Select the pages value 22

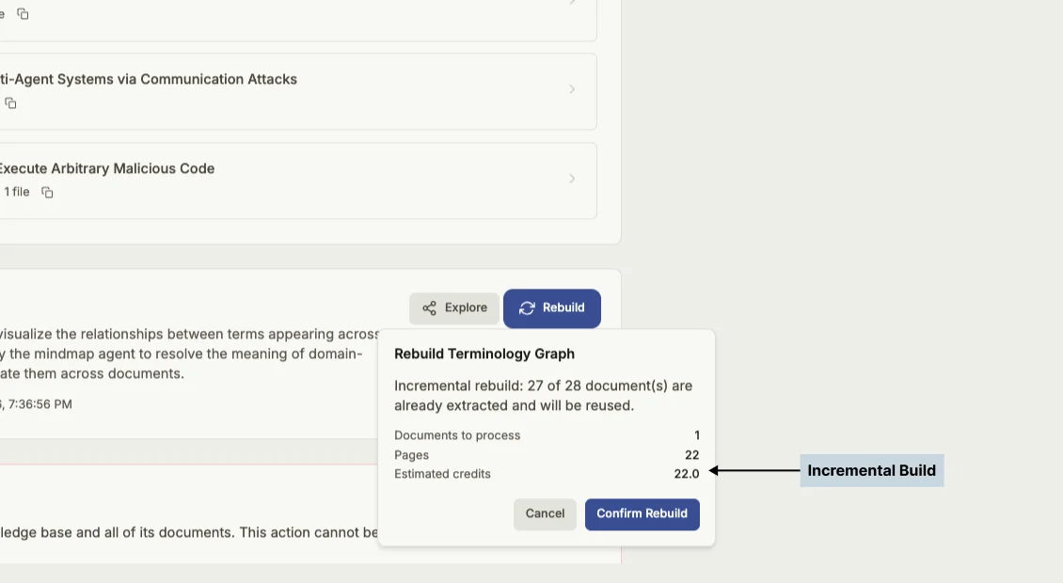[x=691, y=455]
